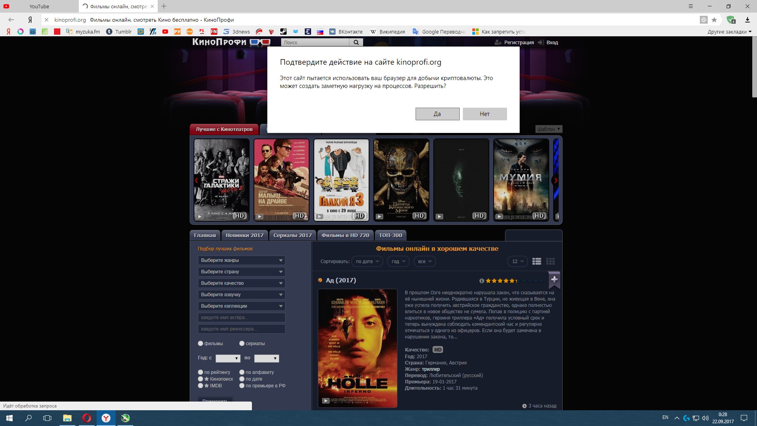Switch to grid view layout icon
Viewport: 757px width, 426px height.
550,261
